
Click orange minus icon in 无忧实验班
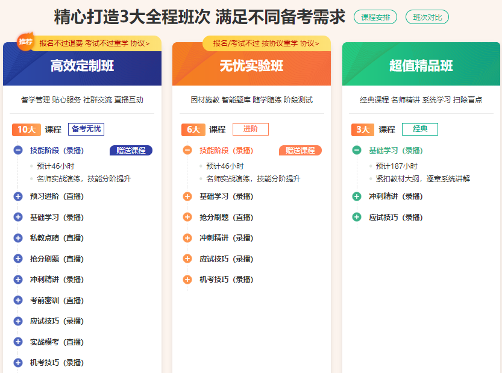(187, 151)
